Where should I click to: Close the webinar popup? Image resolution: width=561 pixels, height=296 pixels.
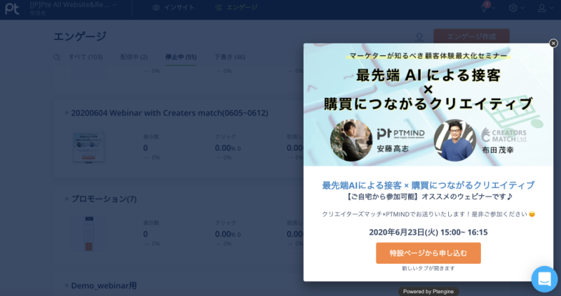tap(553, 43)
